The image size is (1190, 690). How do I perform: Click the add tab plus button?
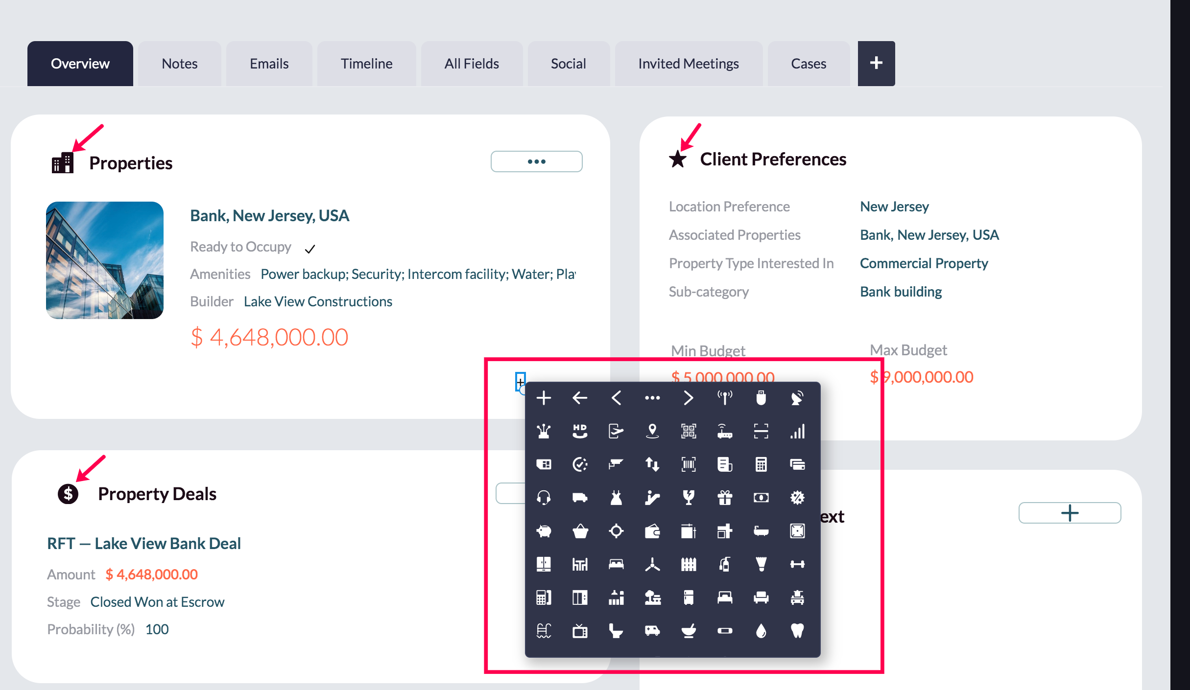tap(876, 64)
